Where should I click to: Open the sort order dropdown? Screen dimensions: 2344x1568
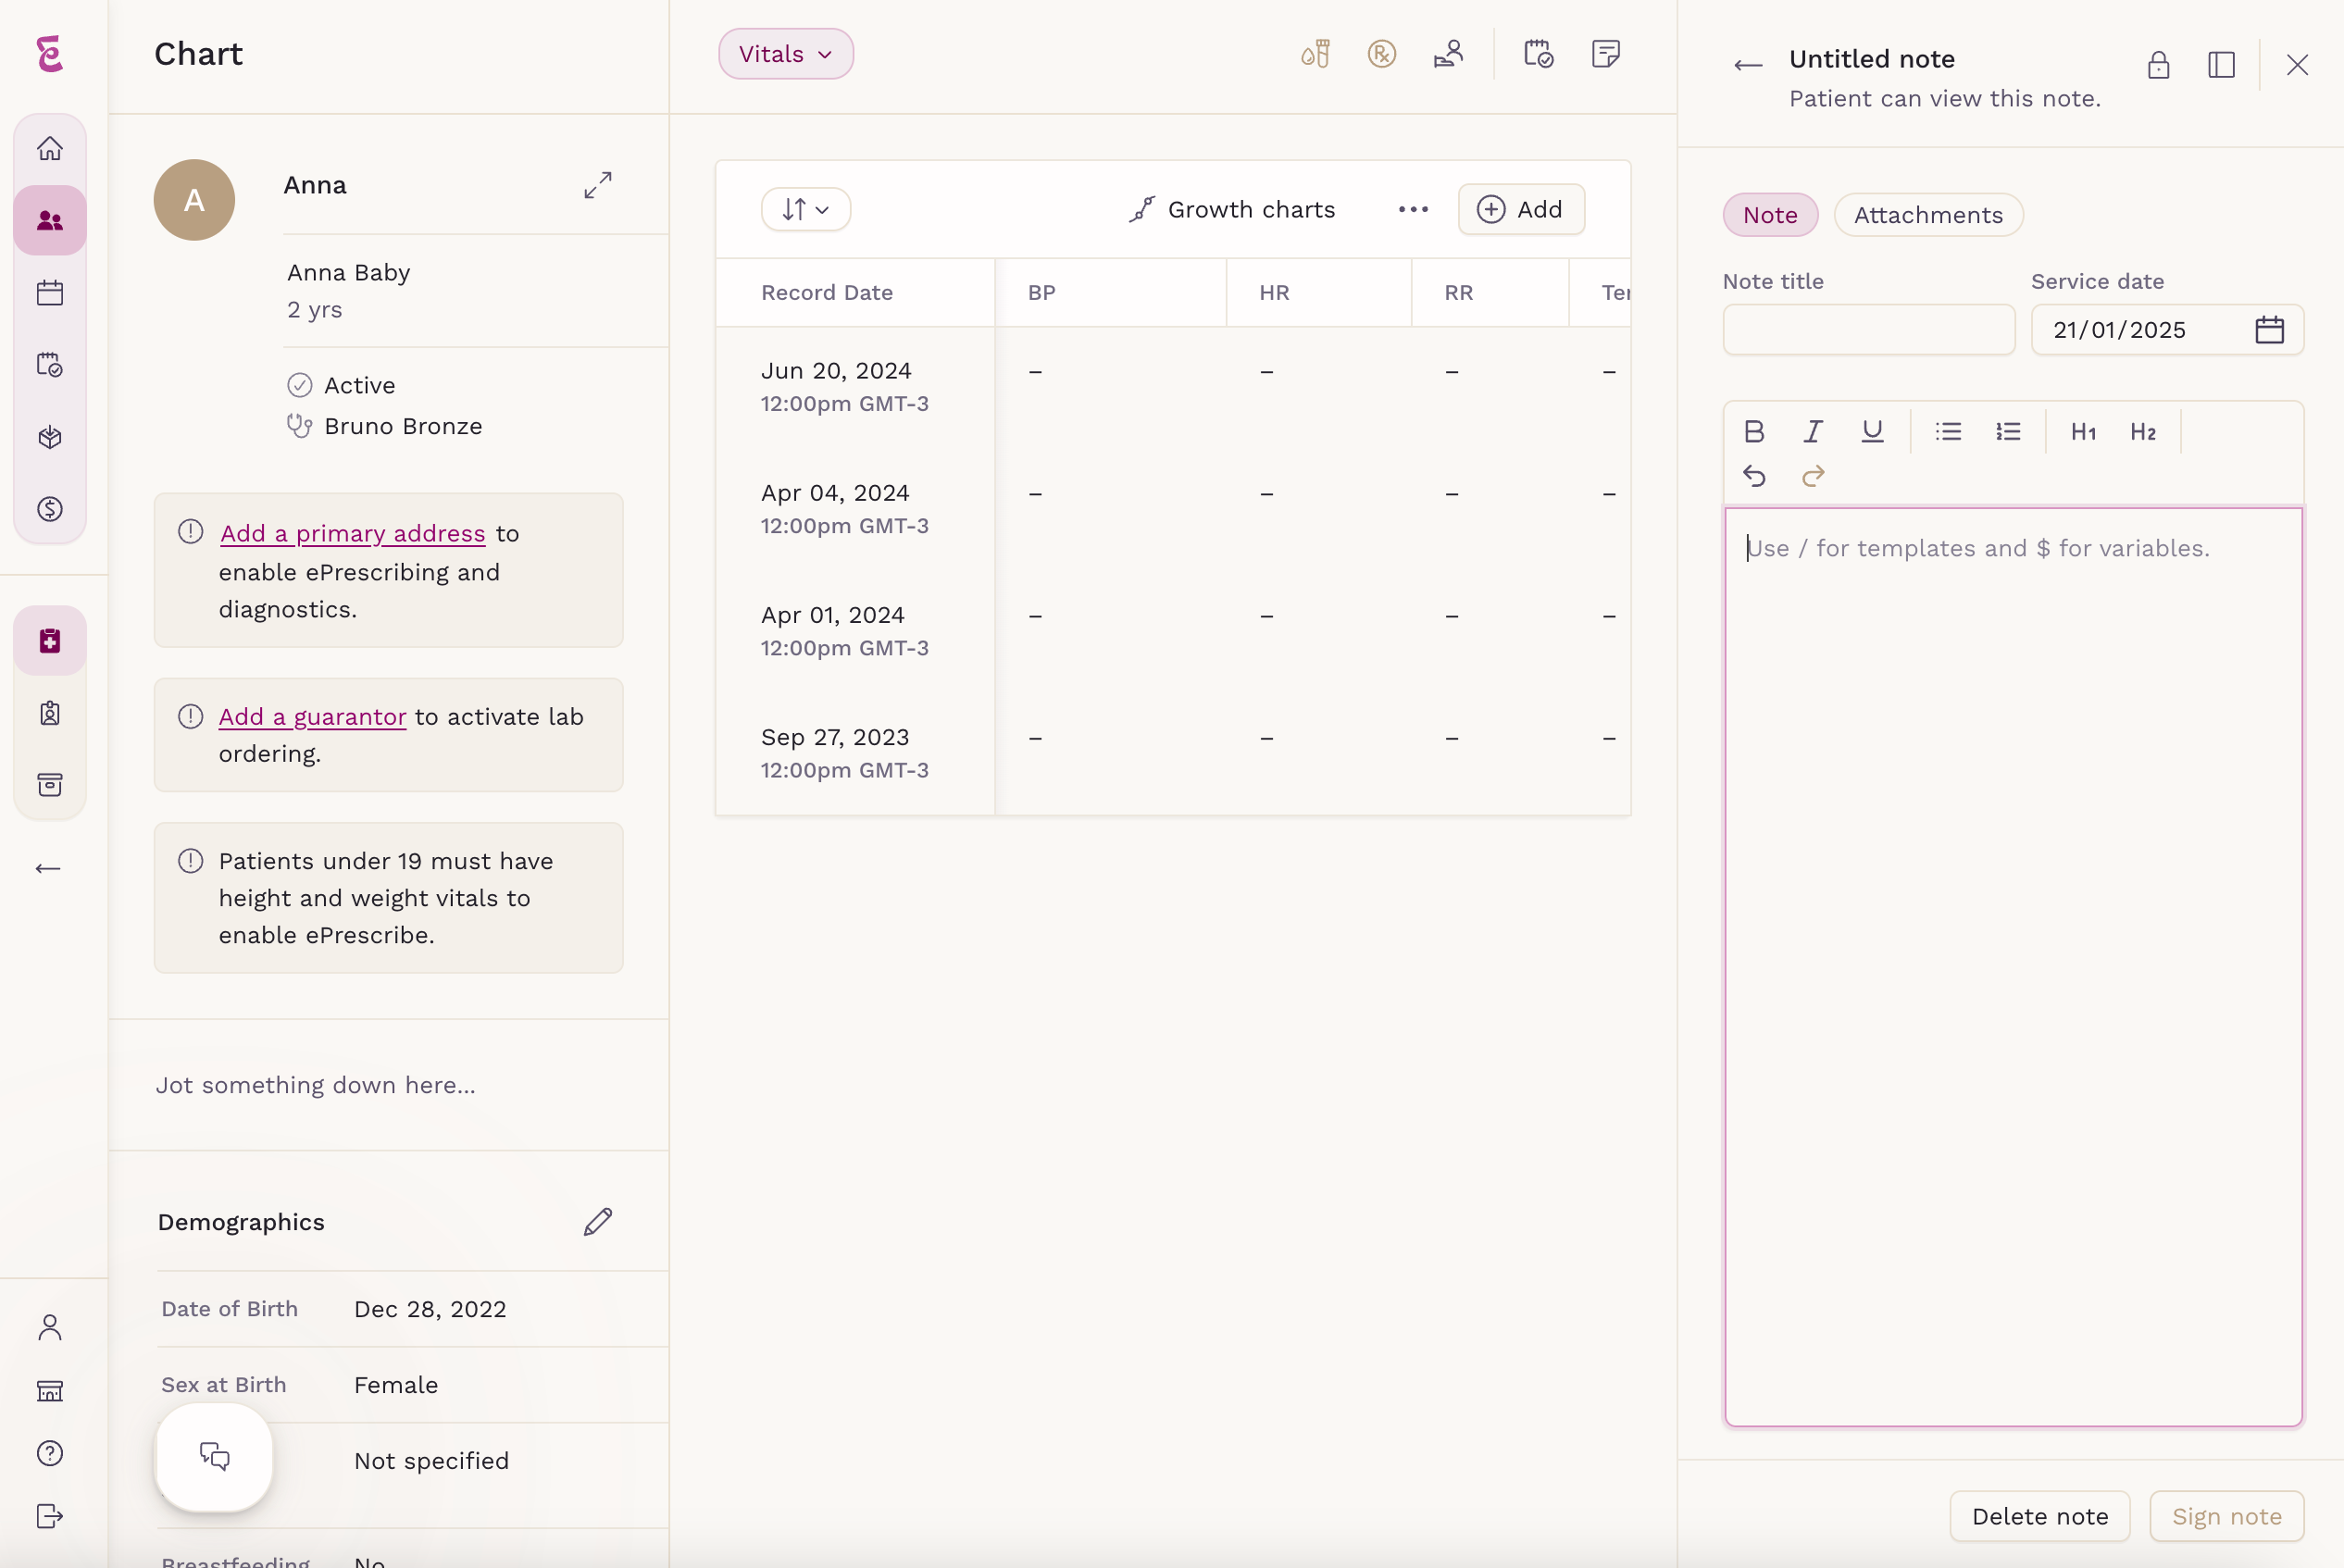click(806, 210)
